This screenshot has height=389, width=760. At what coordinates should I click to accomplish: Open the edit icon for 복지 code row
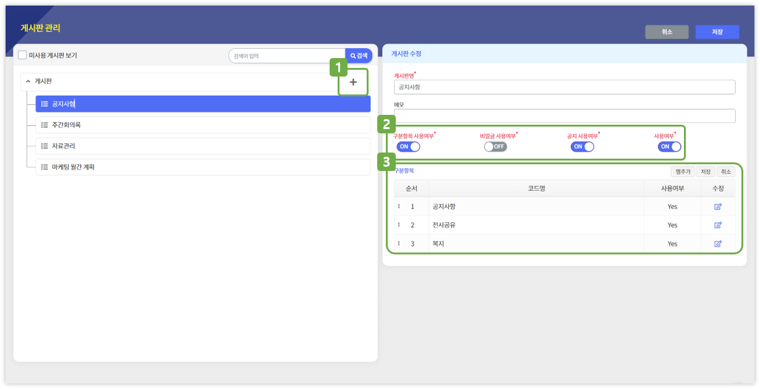point(718,244)
